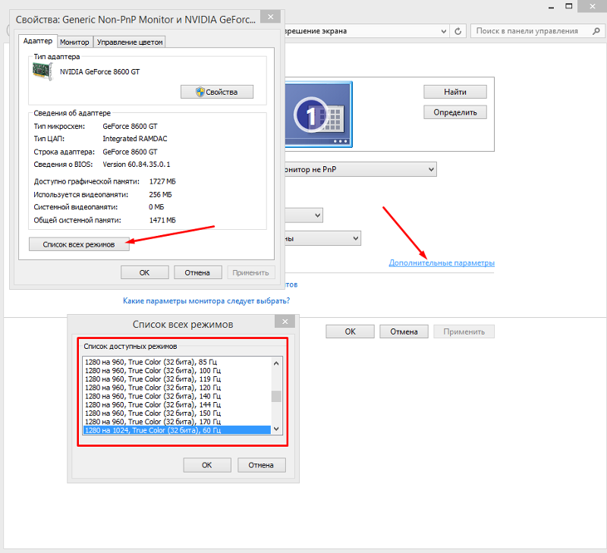The height and width of the screenshot is (553, 607).
Task: Click Отмена in Список всех режимов dialog
Action: tap(261, 465)
